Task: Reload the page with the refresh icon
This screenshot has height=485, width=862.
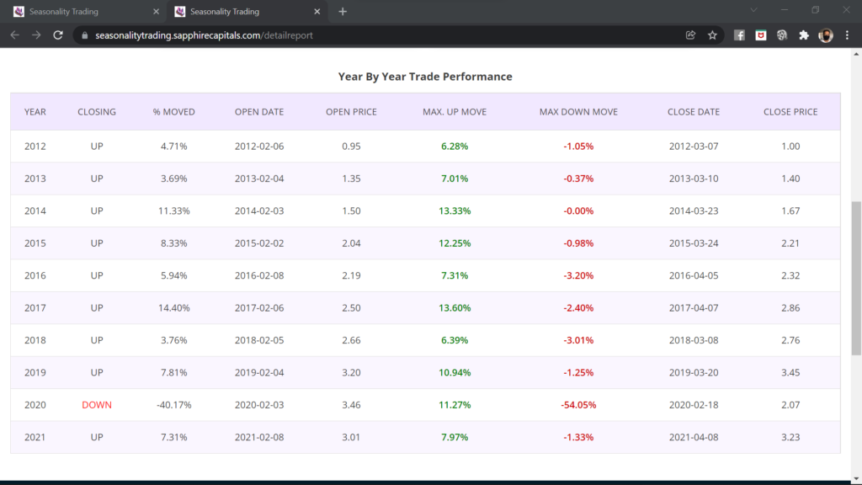Action: pyautogui.click(x=58, y=35)
